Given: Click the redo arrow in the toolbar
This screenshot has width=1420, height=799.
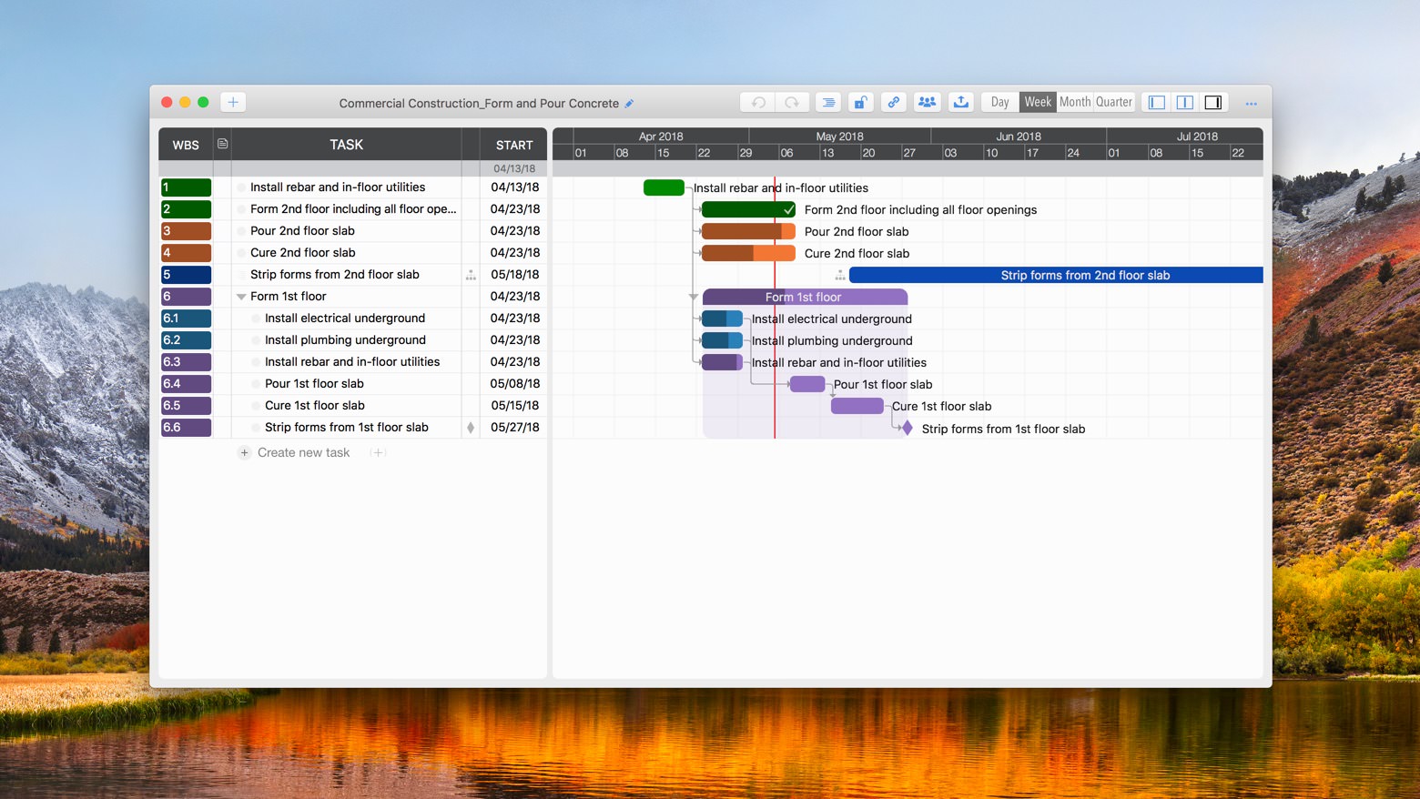Looking at the screenshot, I should pos(792,103).
